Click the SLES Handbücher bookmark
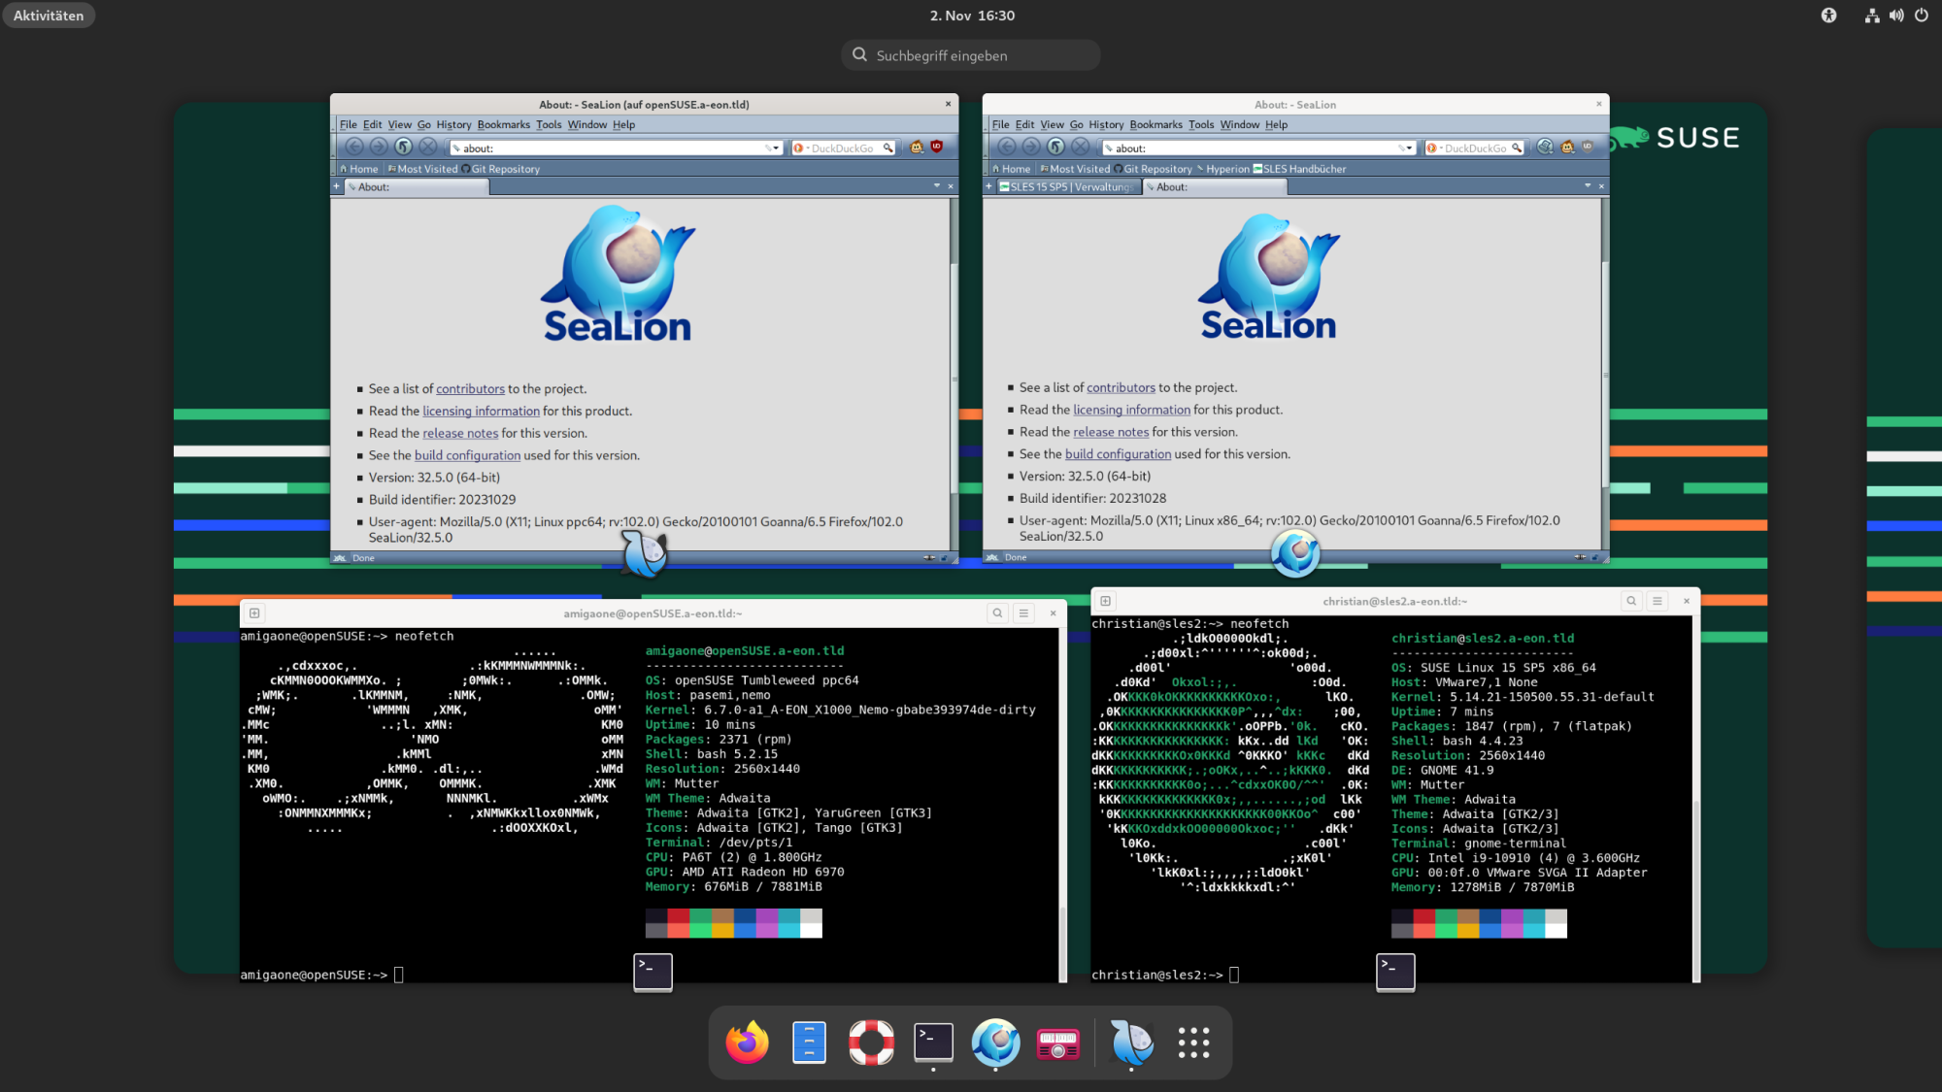The image size is (1942, 1092). pyautogui.click(x=1299, y=169)
